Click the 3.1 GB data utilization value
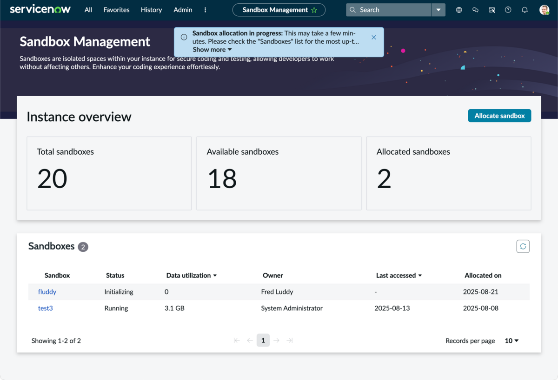 (174, 308)
